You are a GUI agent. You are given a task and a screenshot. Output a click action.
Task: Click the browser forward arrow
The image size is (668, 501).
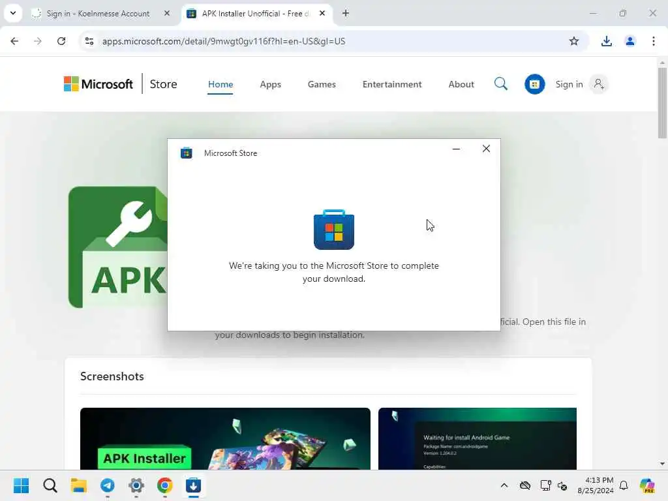(38, 41)
